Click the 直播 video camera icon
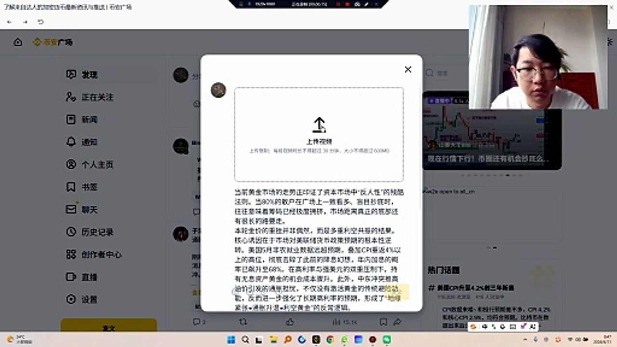Screen dimensions: 617x347 point(71,277)
